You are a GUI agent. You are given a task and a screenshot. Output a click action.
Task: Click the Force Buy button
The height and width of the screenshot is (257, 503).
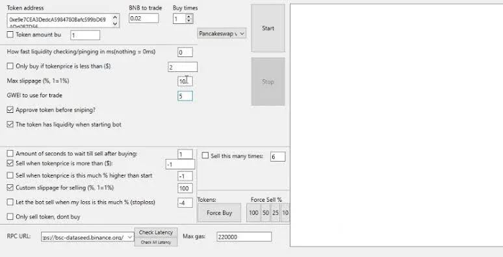[x=219, y=213]
